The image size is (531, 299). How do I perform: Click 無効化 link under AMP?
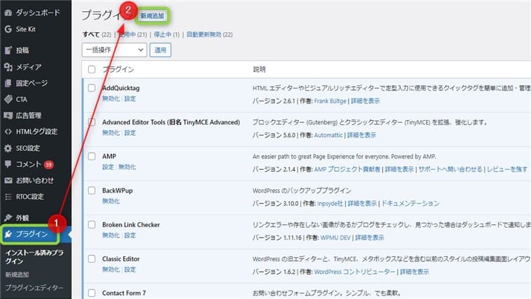click(x=127, y=167)
